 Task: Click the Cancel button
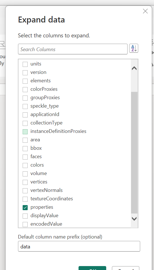coord(125,268)
